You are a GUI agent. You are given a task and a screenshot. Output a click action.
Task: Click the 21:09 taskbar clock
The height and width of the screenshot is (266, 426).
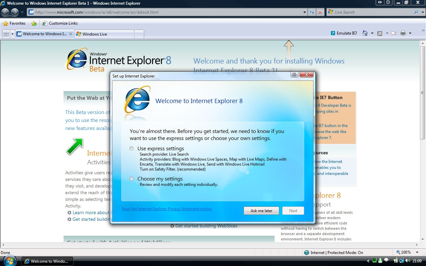point(417,261)
